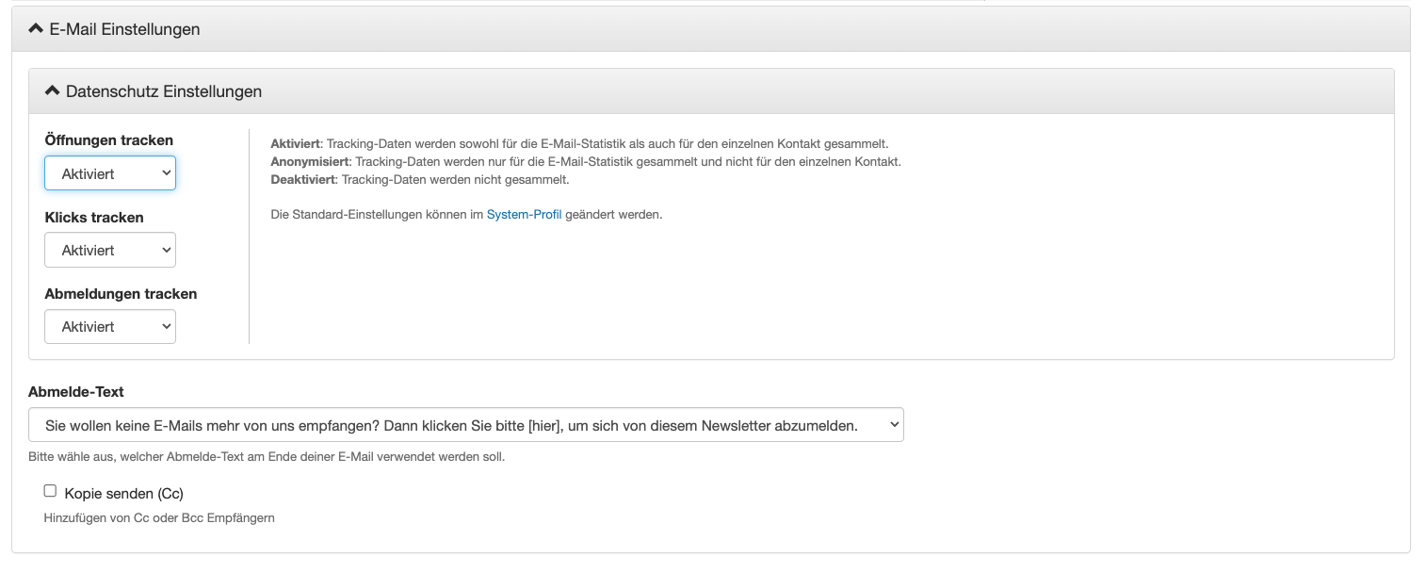Screen dimensions: 1426x573
Task: Click the unsubscribe text field mentioning [hier]
Action: pos(466,424)
